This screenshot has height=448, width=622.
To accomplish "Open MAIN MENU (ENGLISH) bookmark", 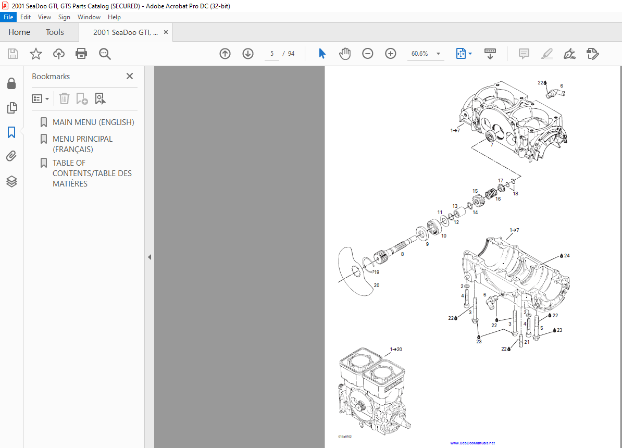I will [x=93, y=122].
